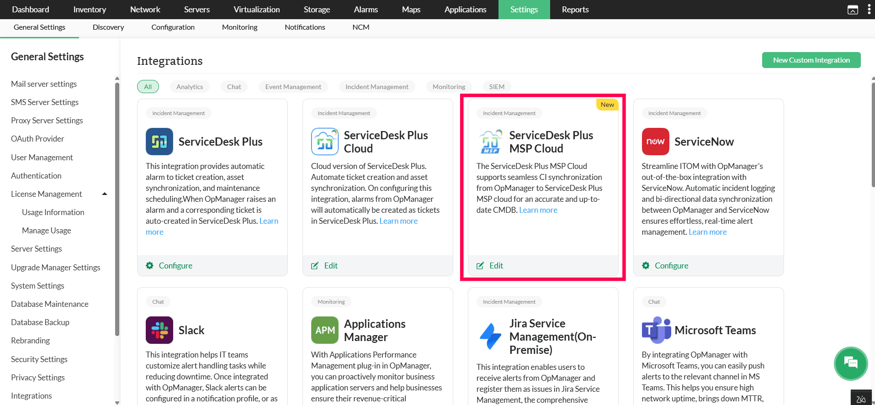Switch to the Discovery tab

click(108, 27)
